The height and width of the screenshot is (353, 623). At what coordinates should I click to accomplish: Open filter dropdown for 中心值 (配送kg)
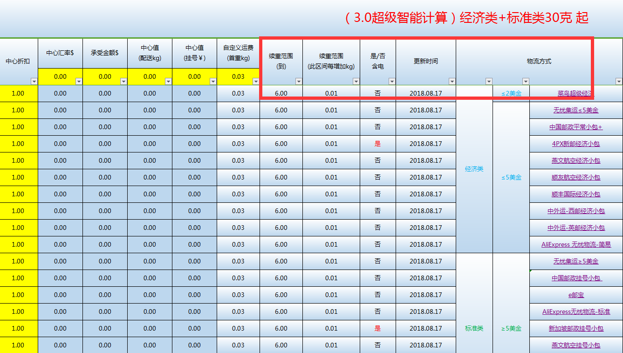click(168, 82)
